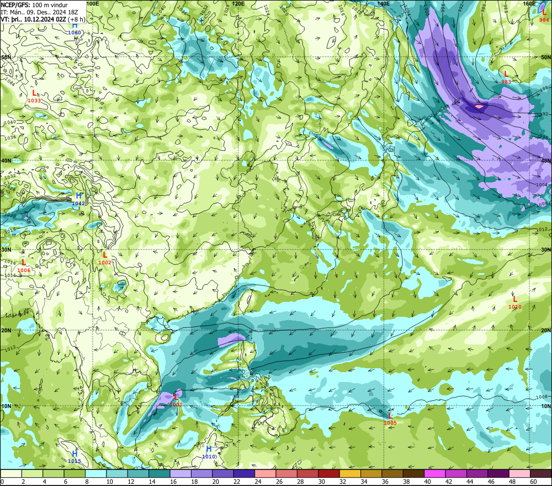Image resolution: width=552 pixels, height=486 pixels.
Task: Click the 'VT: þri.. 10.12.2024 02Z (+8 h)' line
Action: pos(43,19)
